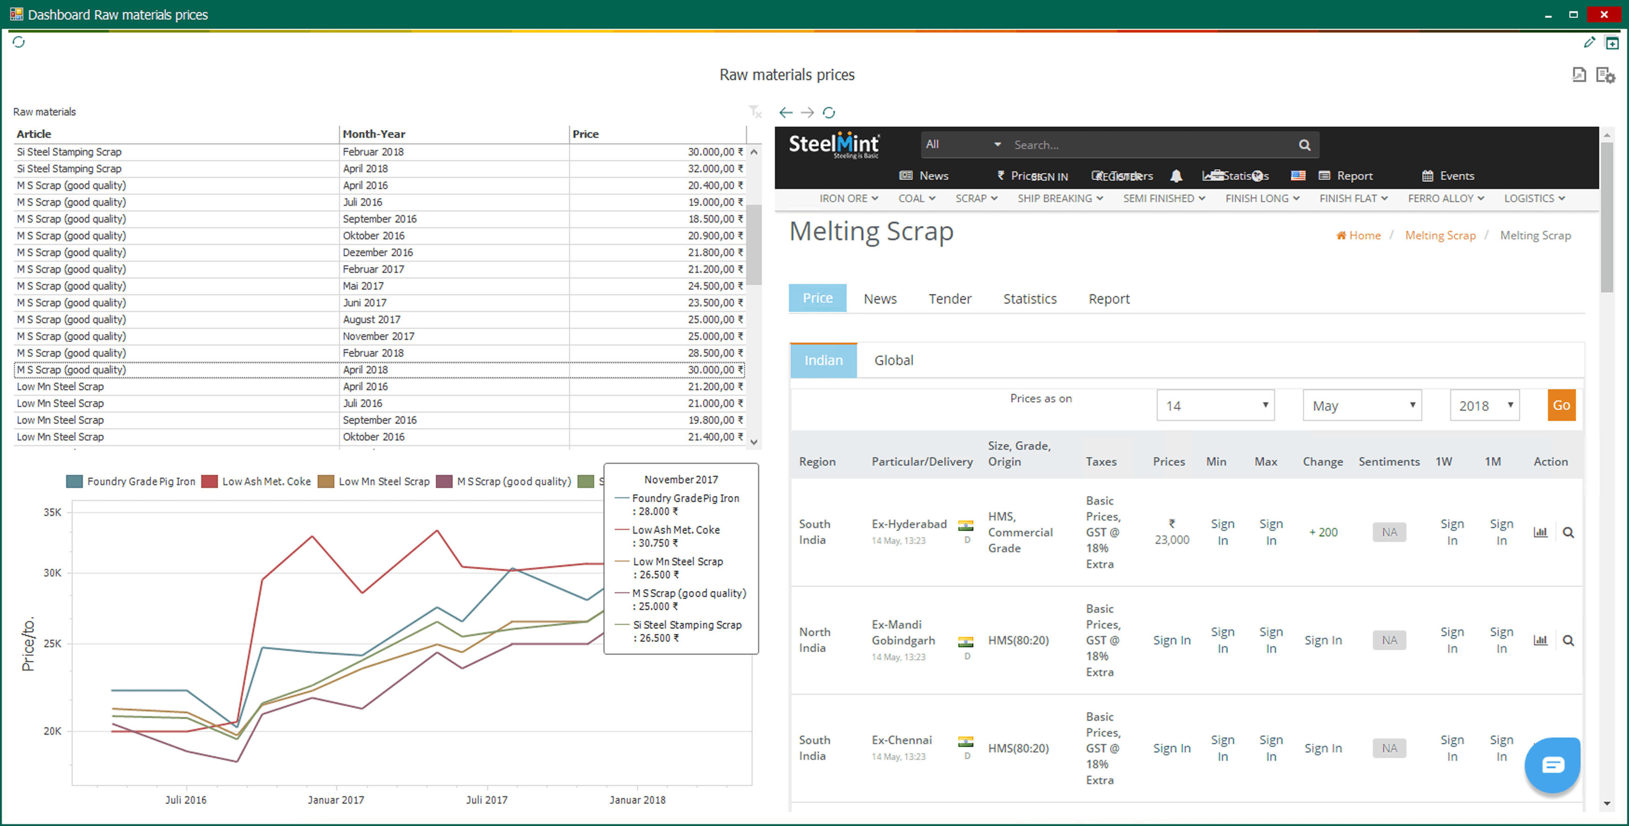The height and width of the screenshot is (826, 1629).
Task: Open the day dropdown showing 14
Action: 1215,406
